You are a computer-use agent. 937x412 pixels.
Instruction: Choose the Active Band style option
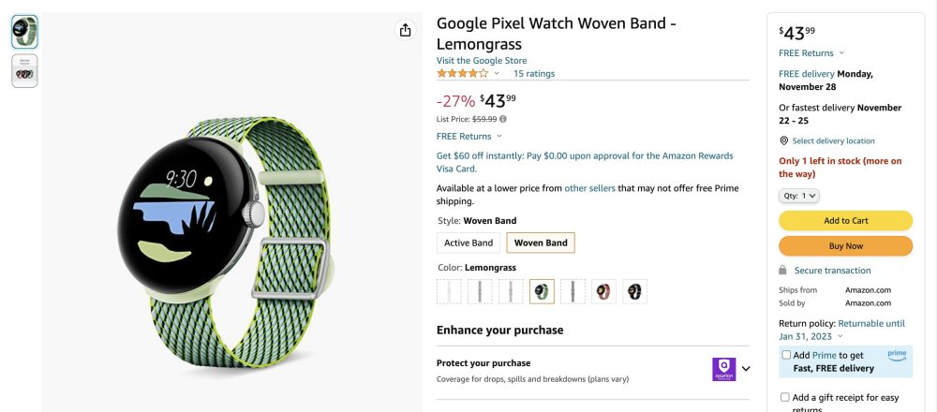pos(468,243)
